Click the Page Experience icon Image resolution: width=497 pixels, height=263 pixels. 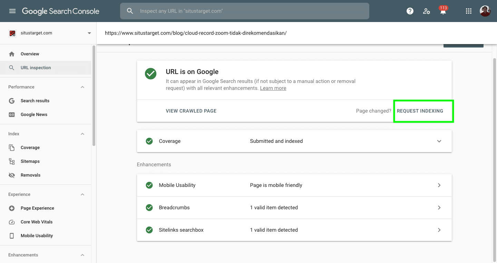12,208
